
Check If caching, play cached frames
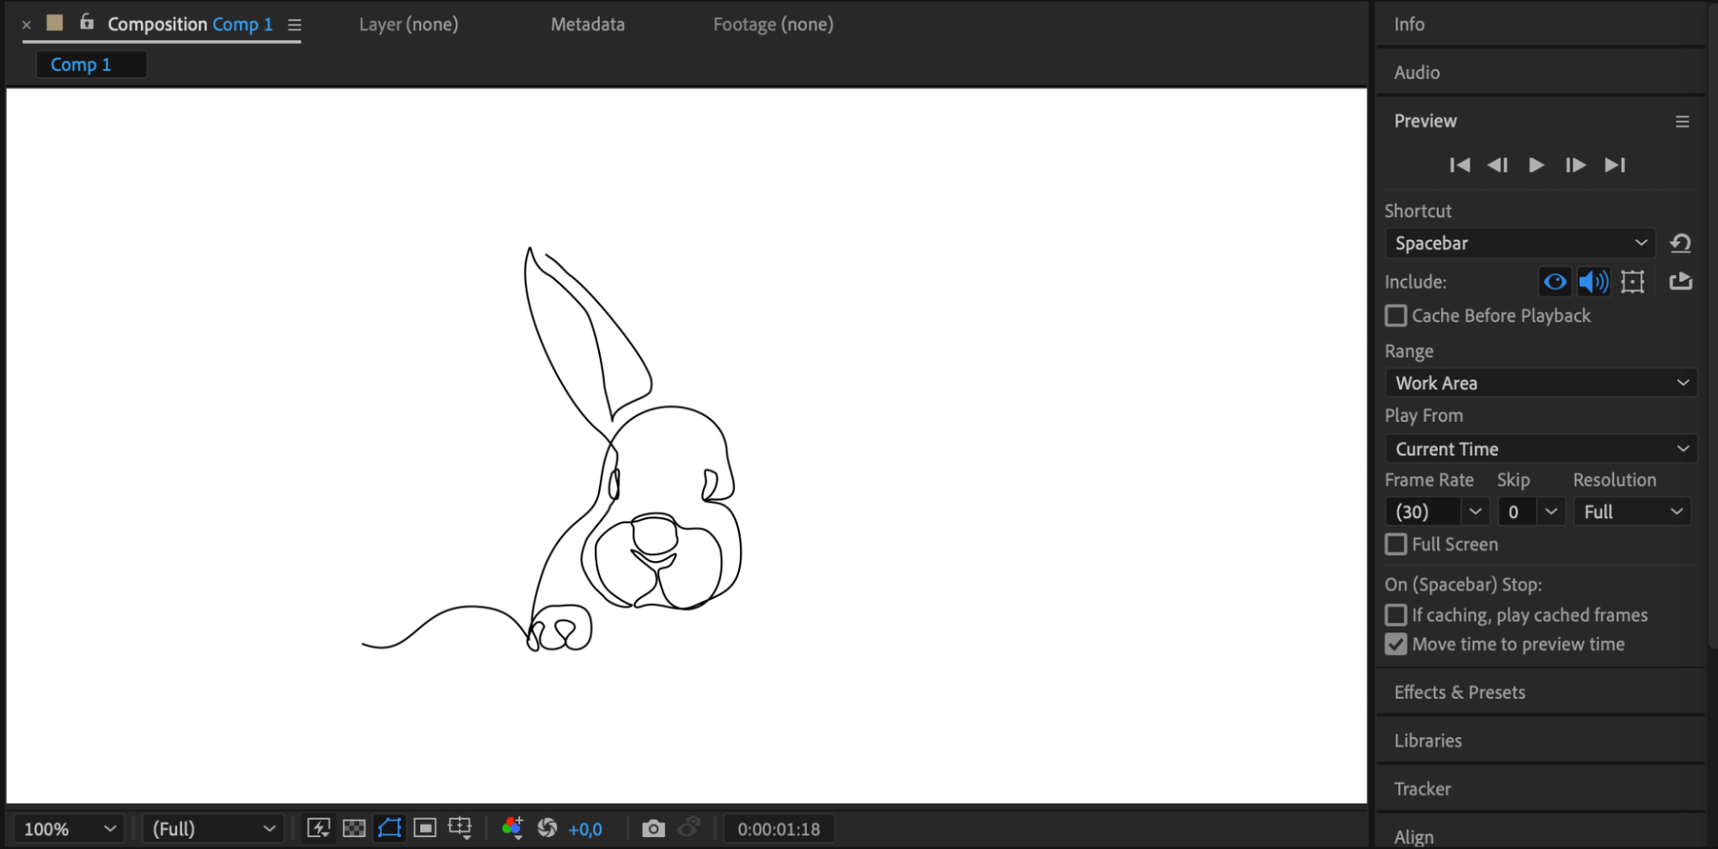[x=1397, y=615]
